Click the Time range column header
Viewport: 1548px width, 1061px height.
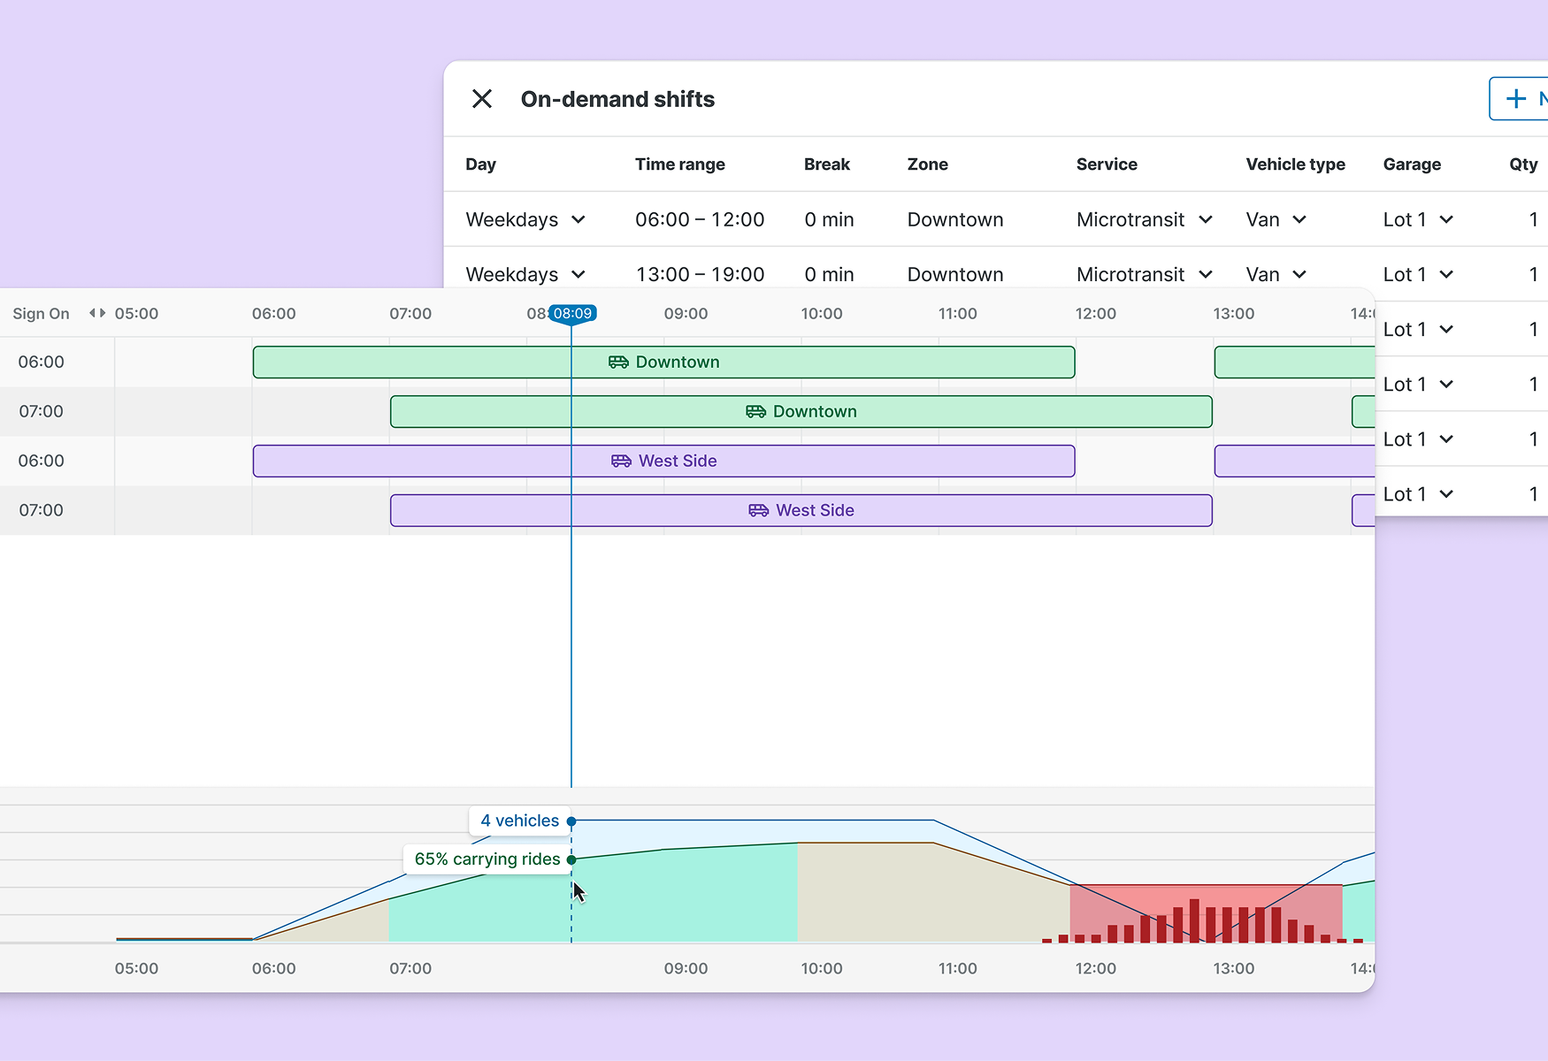pos(680,164)
